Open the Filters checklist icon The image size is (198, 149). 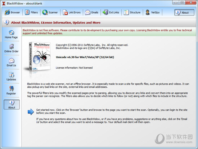pyautogui.click(x=27, y=12)
